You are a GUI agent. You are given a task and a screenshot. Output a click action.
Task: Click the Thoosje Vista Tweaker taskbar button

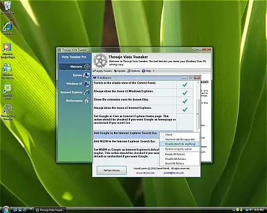pos(50,210)
